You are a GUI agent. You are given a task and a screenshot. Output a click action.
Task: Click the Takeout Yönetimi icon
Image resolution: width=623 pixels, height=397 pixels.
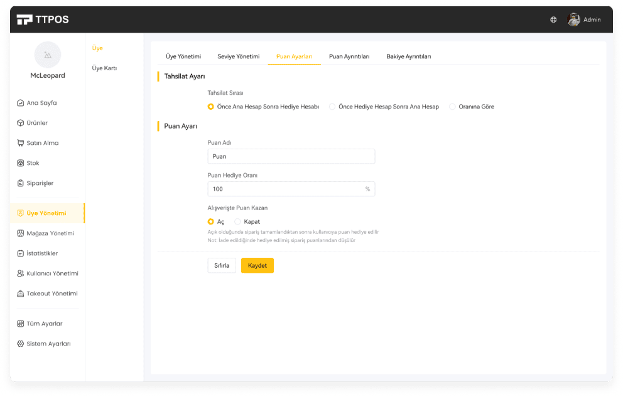pyautogui.click(x=20, y=294)
